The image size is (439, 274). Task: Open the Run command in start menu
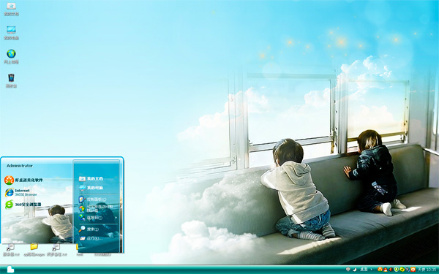[x=91, y=238]
